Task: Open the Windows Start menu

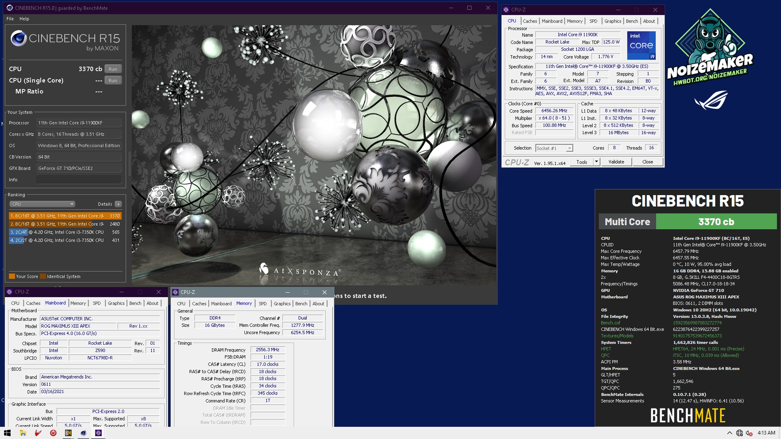Action: [7, 433]
